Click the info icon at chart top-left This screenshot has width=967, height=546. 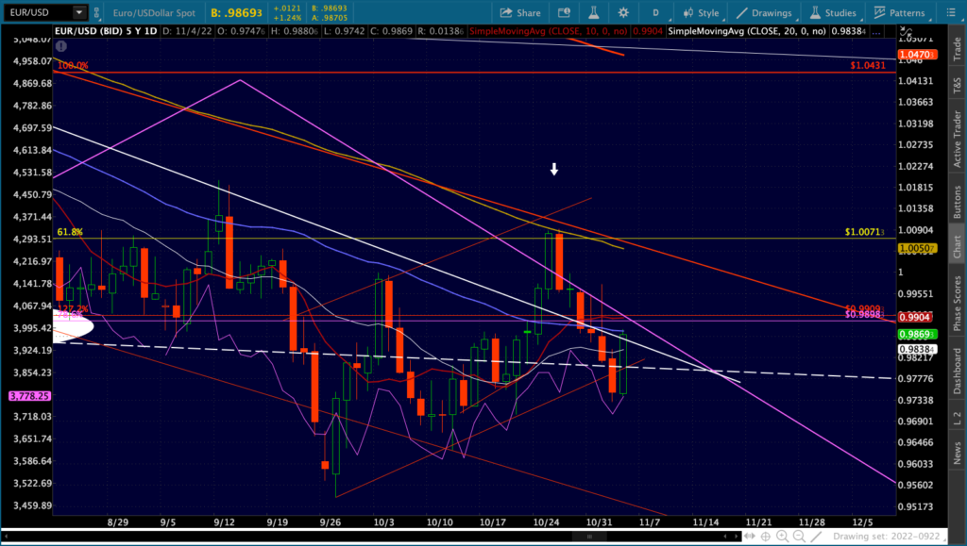pos(61,46)
